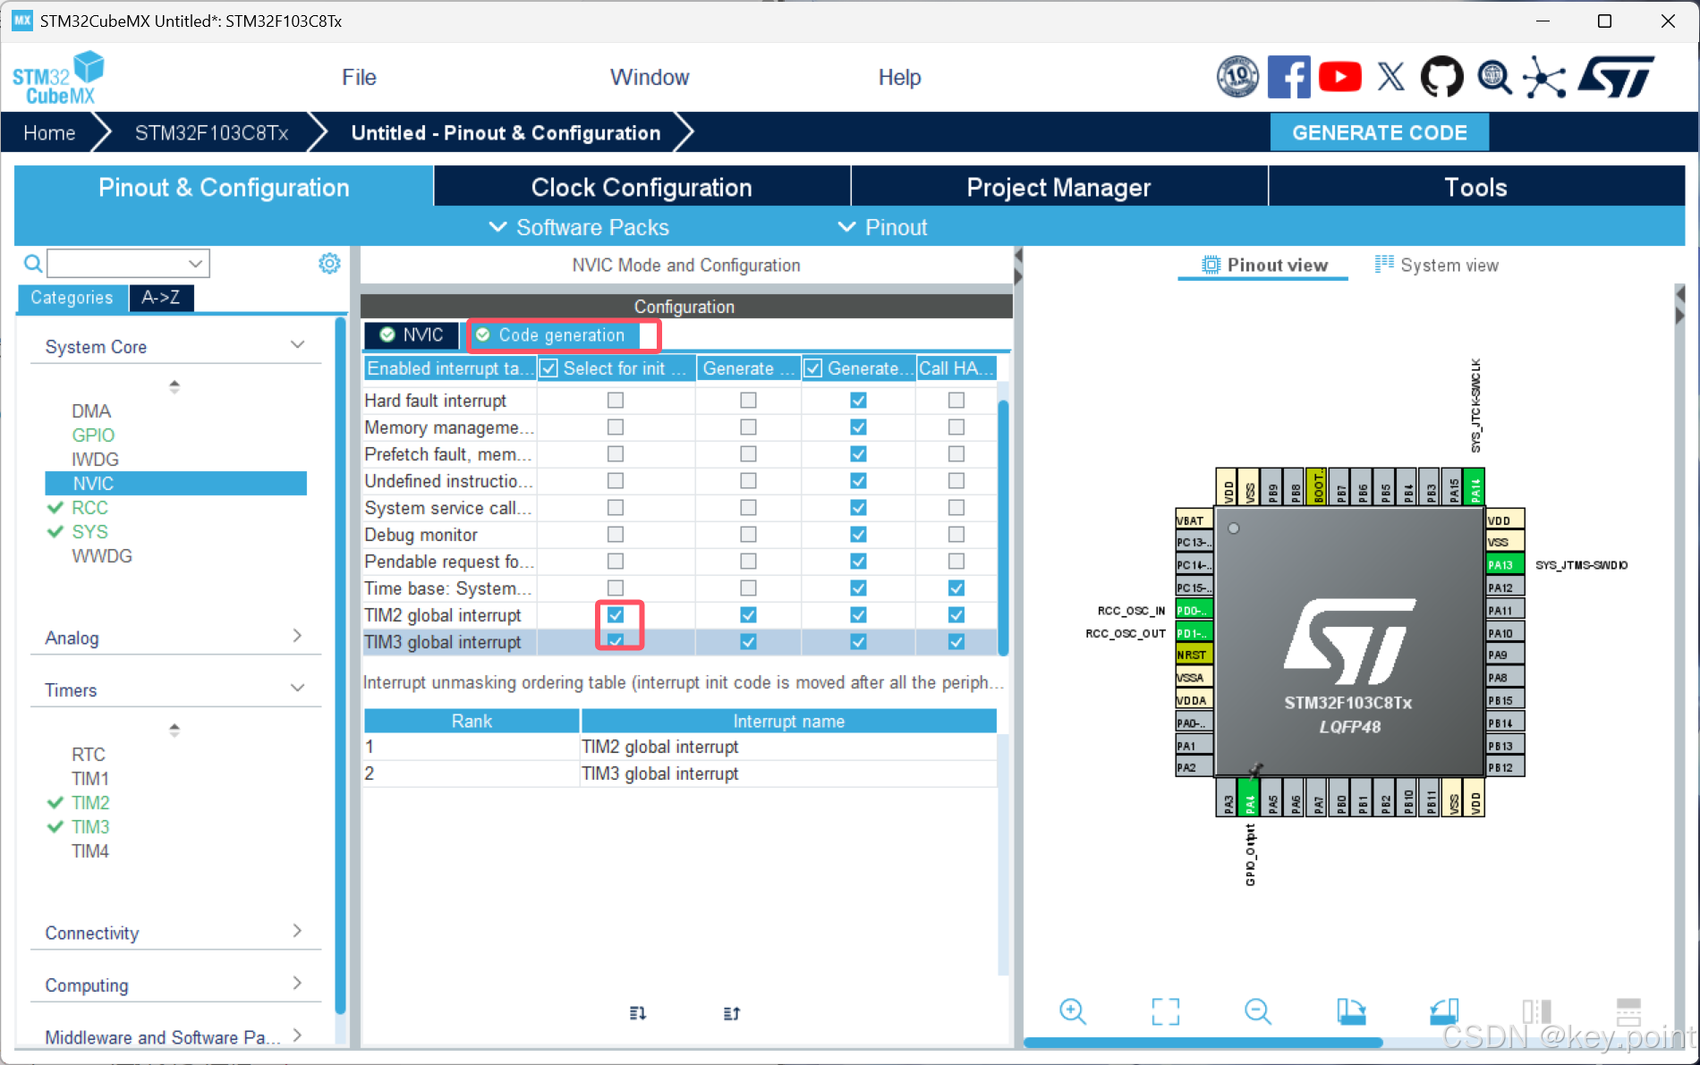
Task: Toggle Generate enable for TIM3 interrupt
Action: coord(748,642)
